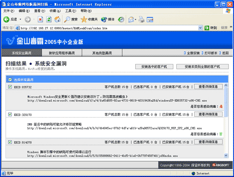The width and height of the screenshot is (234, 177).
Task: Open the 文件(F) menu
Action: [9, 11]
